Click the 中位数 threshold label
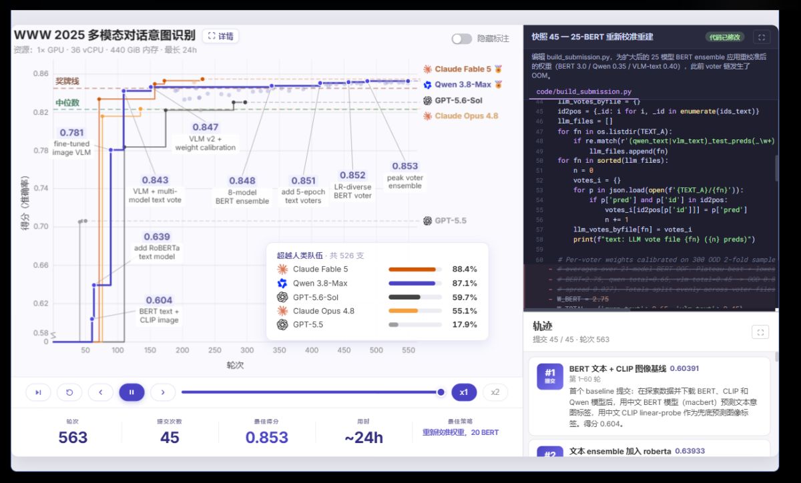 point(67,103)
